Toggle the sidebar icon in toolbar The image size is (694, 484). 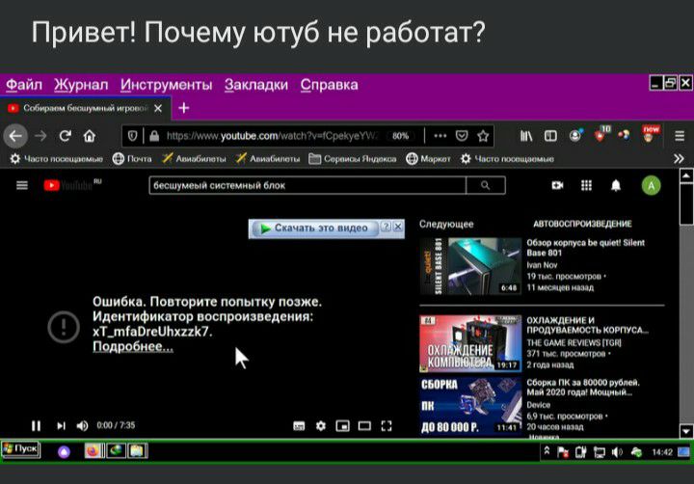[x=550, y=136]
